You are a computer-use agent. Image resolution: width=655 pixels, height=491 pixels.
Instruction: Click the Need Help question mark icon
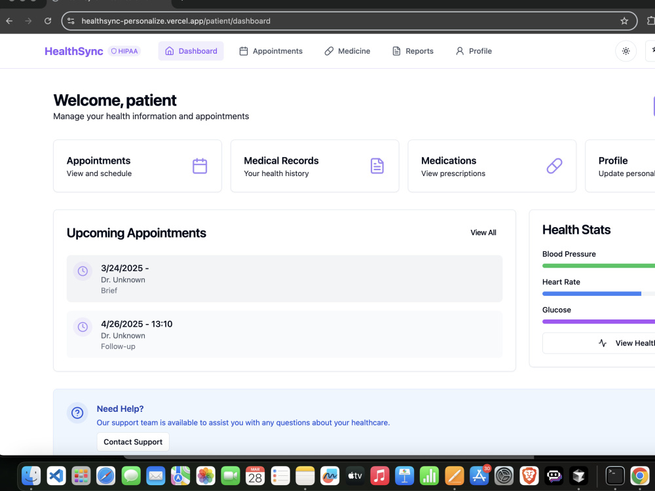(77, 413)
